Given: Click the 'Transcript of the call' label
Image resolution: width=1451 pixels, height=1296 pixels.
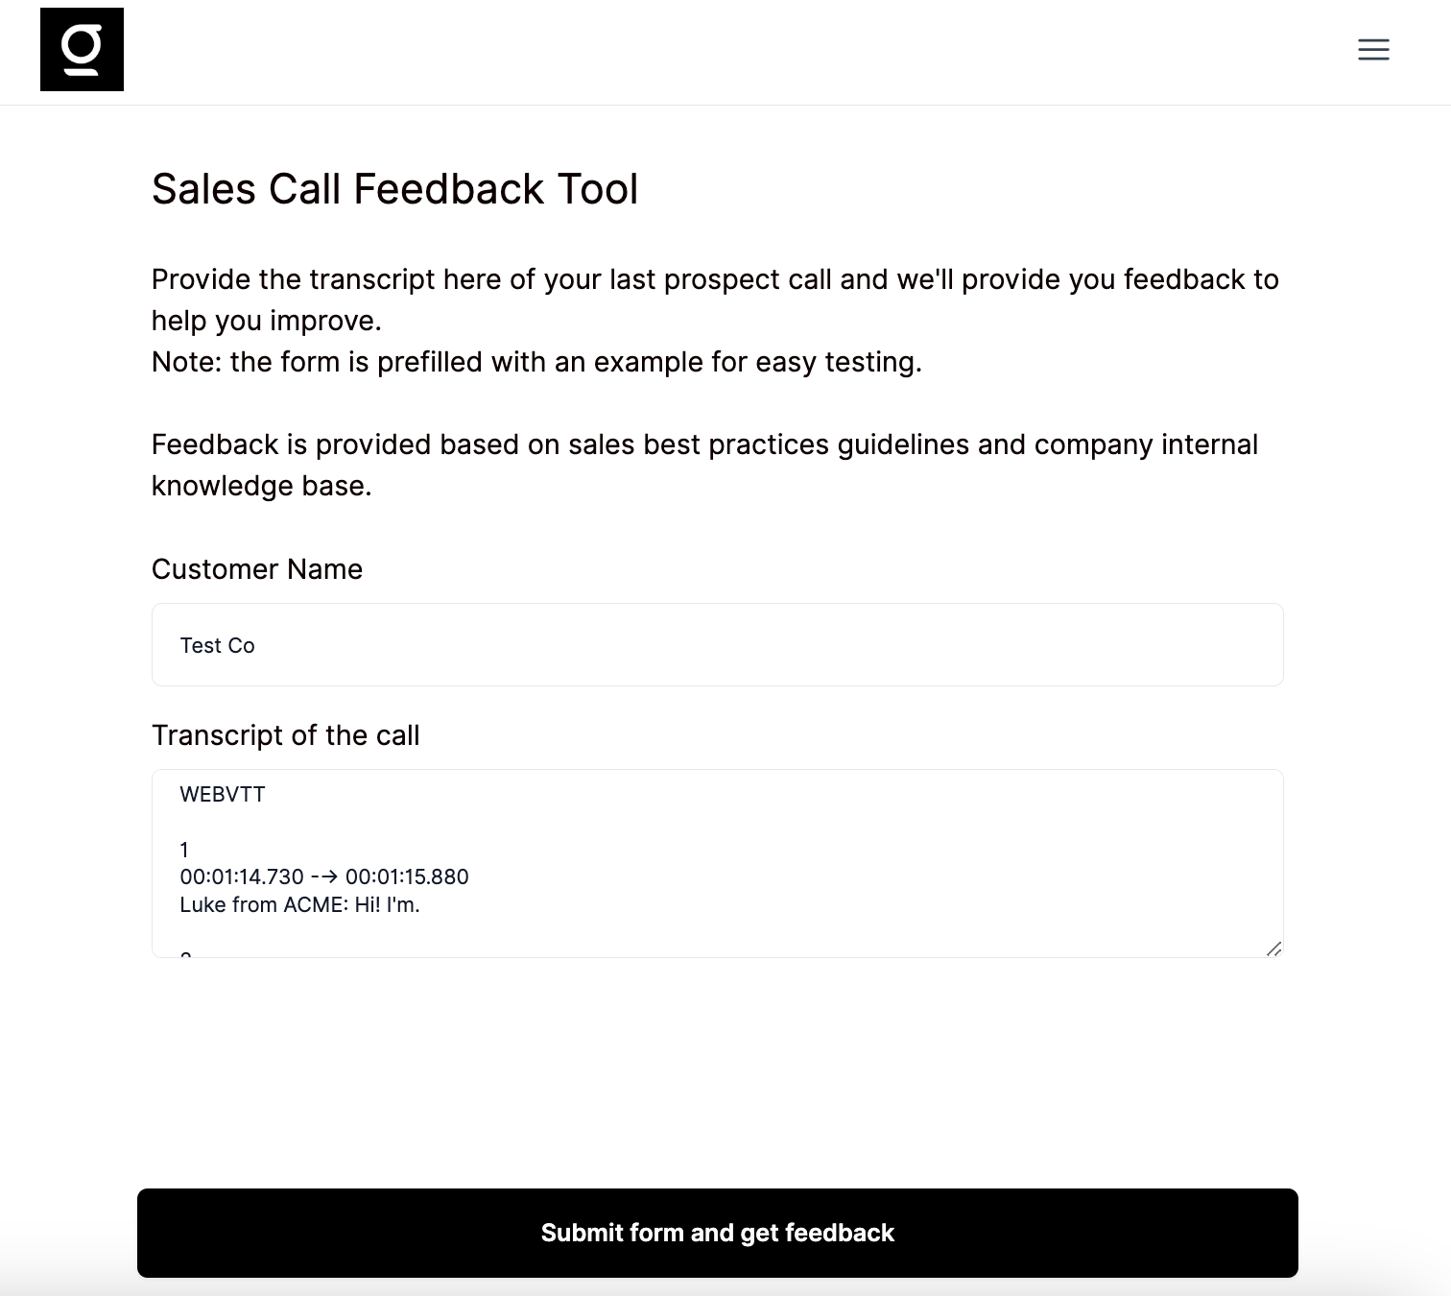Looking at the screenshot, I should pyautogui.click(x=285, y=735).
